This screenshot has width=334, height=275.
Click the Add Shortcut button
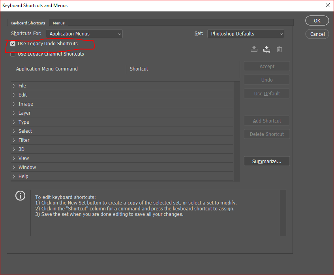[267, 121]
